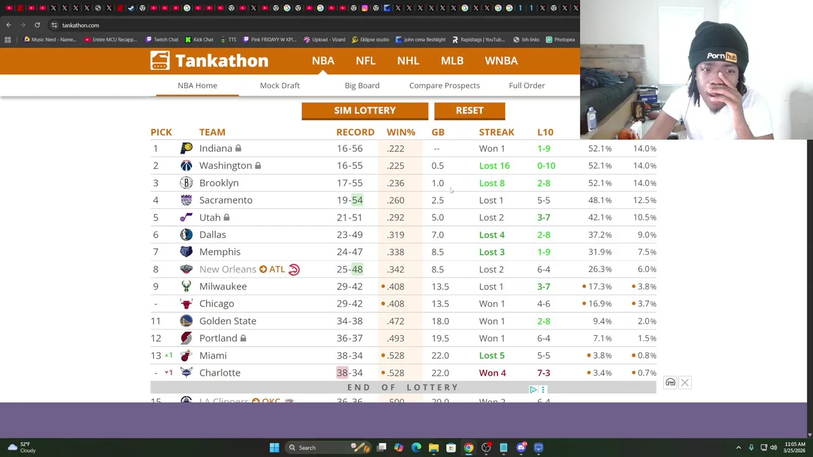Close the bottom ad with the X
This screenshot has height=457, width=813.
pos(685,383)
